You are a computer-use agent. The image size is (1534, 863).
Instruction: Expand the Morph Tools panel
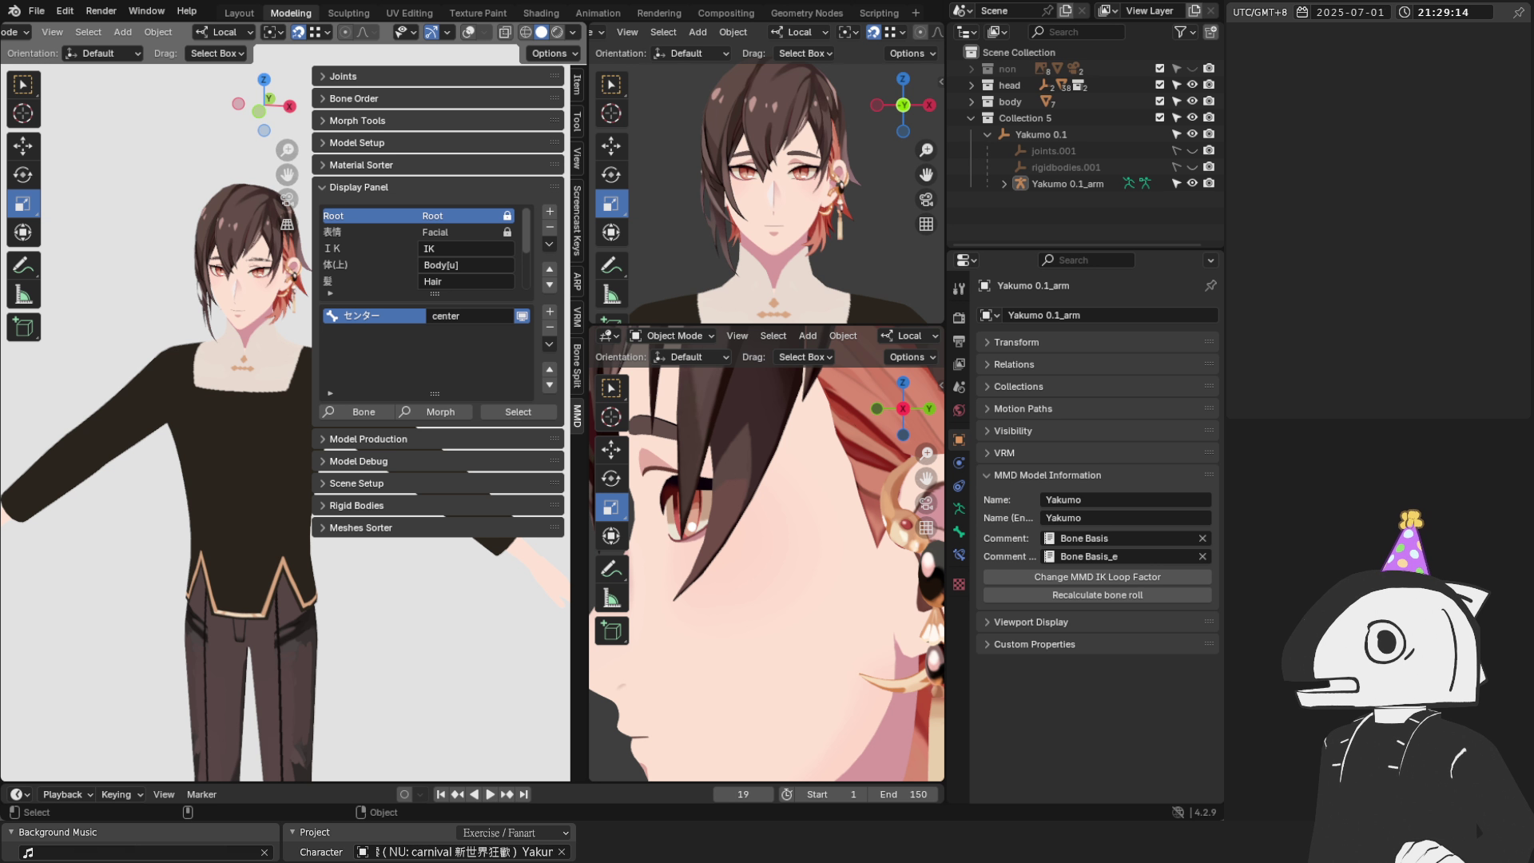438,121
